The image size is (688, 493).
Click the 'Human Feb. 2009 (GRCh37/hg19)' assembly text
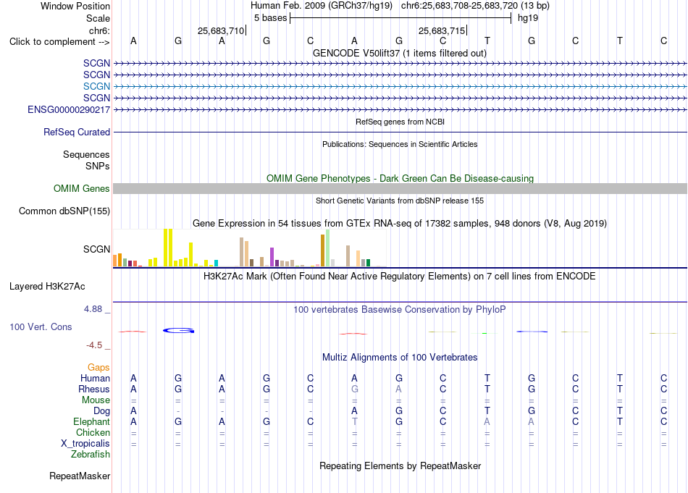point(322,6)
